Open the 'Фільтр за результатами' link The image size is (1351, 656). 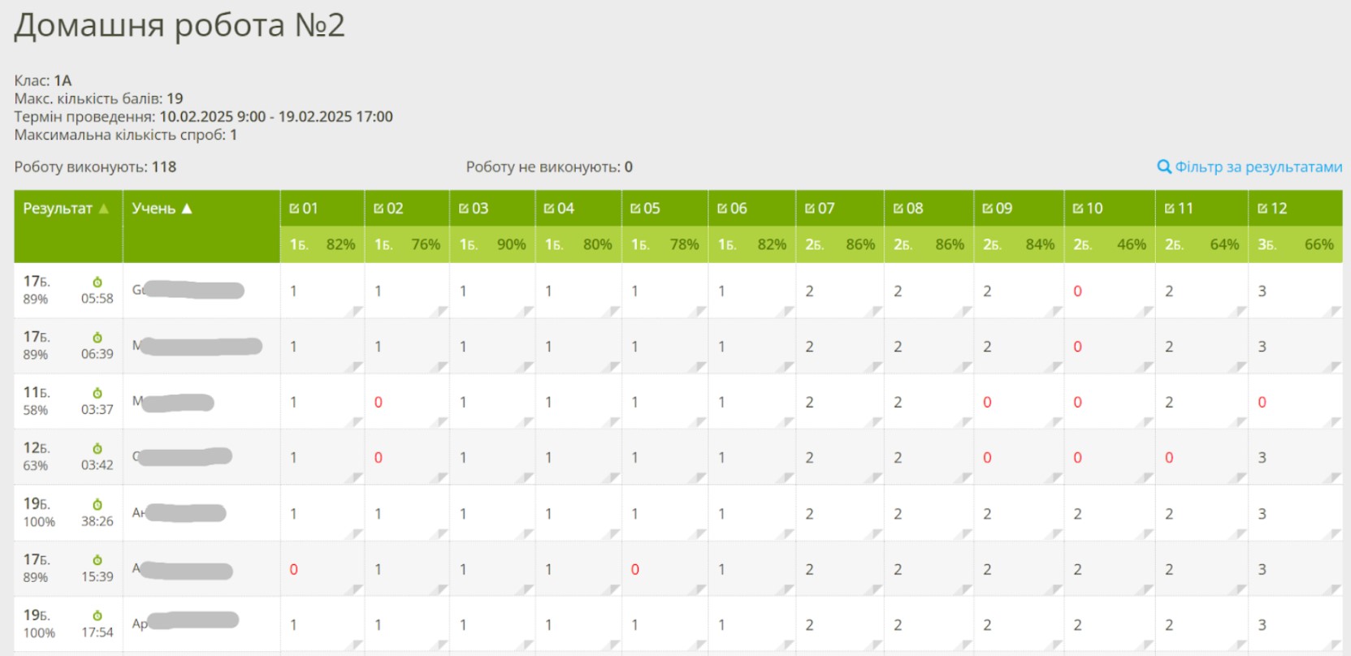(1258, 167)
